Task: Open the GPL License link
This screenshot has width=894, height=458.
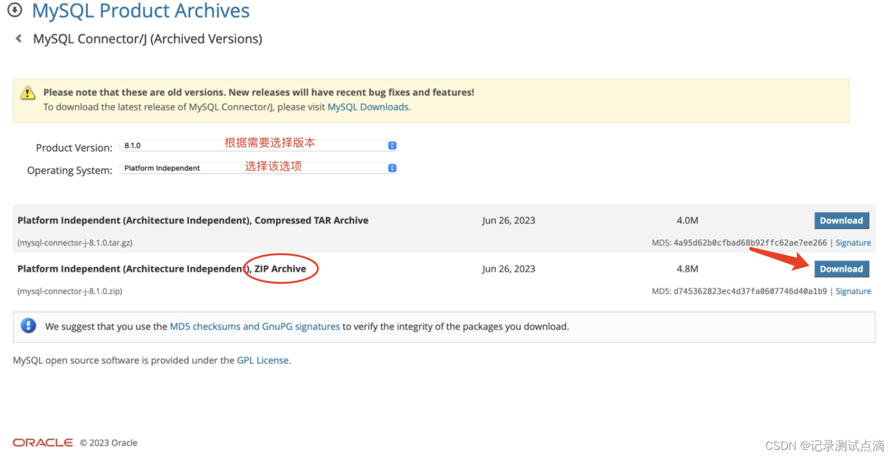Action: [x=263, y=360]
